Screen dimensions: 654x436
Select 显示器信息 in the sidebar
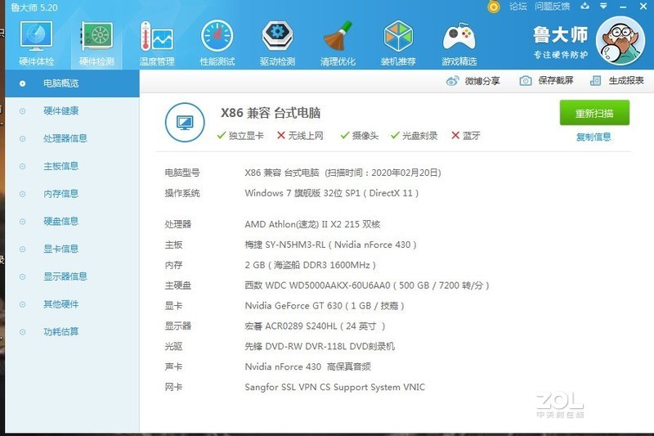72,276
